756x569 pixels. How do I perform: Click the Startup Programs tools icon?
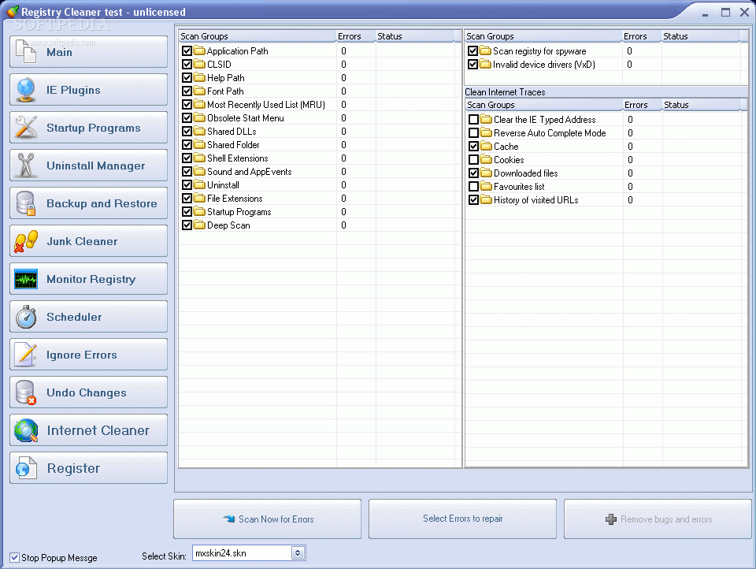point(26,128)
